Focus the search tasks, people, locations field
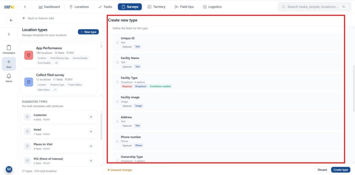Viewport: 355px width, 175px height. click(x=314, y=7)
